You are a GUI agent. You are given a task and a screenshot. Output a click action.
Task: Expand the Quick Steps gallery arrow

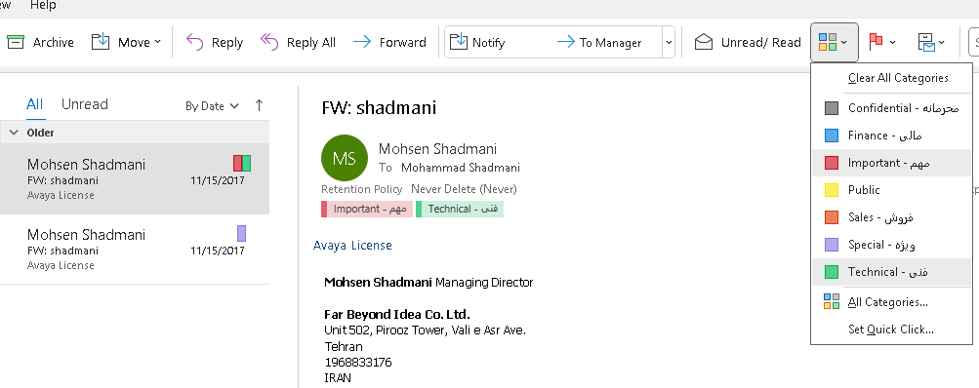[669, 43]
